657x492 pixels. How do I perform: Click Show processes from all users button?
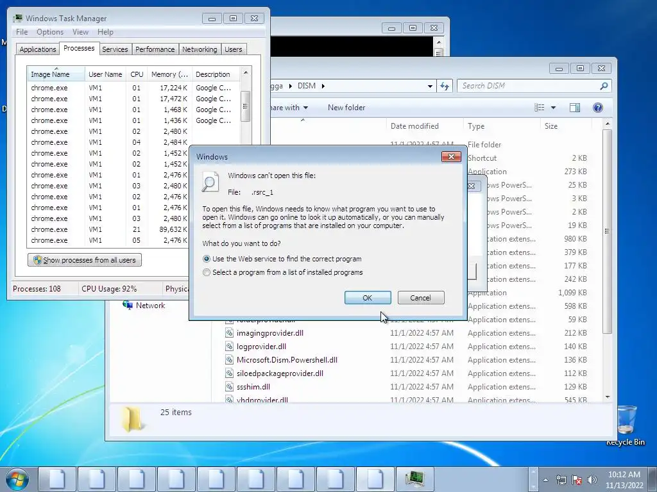click(x=85, y=260)
